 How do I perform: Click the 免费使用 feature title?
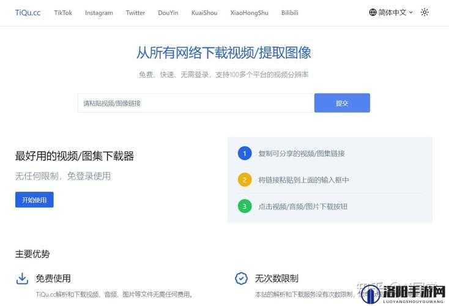click(x=53, y=278)
